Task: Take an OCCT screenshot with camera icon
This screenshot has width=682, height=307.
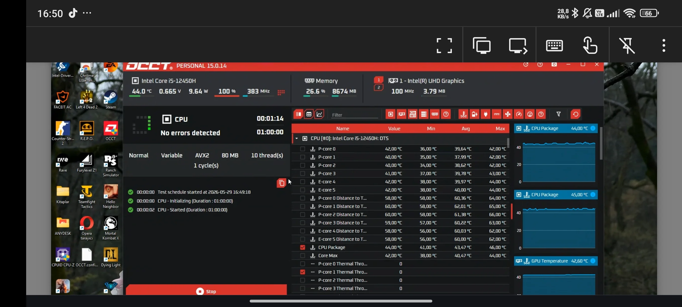Action: (x=554, y=64)
